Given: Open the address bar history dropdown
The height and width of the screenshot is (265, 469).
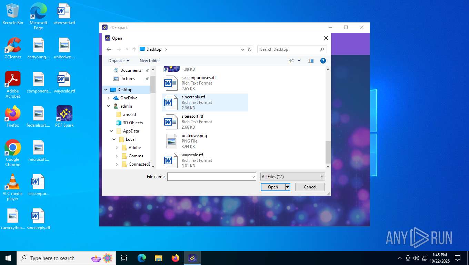Looking at the screenshot, I should [243, 49].
